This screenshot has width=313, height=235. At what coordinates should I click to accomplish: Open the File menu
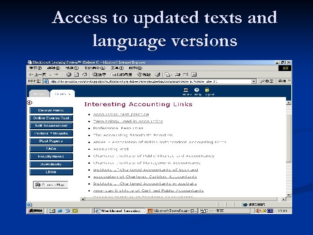pyautogui.click(x=36, y=68)
